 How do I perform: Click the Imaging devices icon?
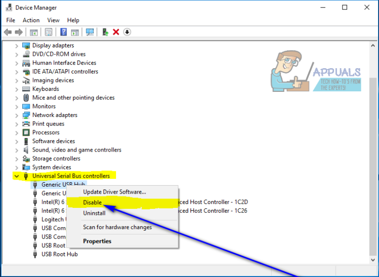[x=26, y=80]
